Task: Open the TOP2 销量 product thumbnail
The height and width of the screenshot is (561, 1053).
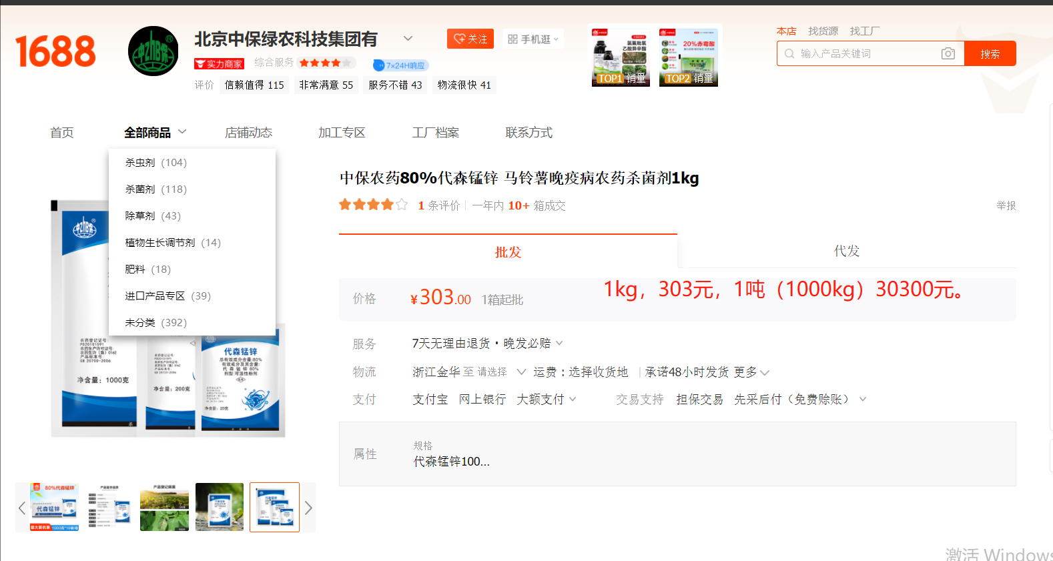Action: click(688, 57)
